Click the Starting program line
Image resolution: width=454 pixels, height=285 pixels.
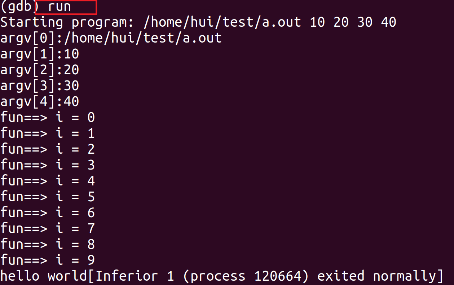click(198, 22)
